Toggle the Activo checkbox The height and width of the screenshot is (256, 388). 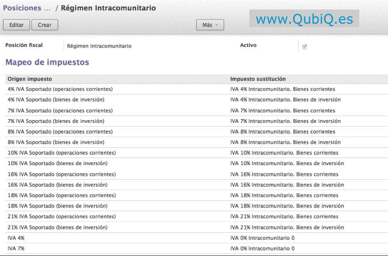[304, 47]
